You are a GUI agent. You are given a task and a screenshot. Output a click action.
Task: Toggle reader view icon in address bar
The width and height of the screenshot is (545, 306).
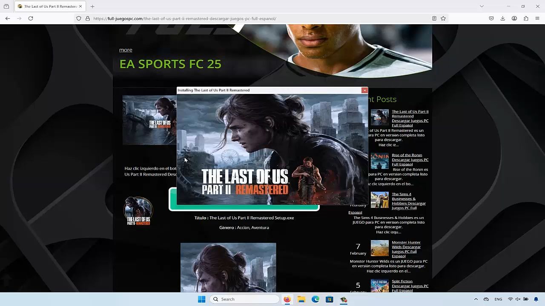pos(434,18)
